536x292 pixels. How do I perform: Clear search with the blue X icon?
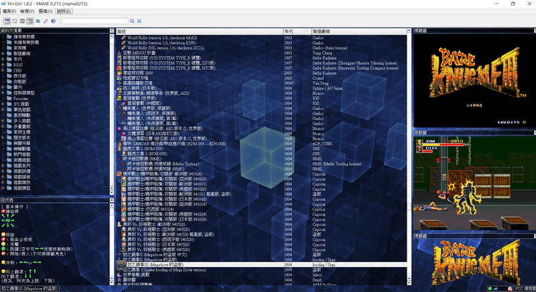coord(139,21)
